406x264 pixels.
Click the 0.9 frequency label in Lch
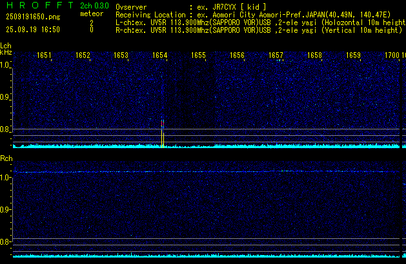(5, 97)
